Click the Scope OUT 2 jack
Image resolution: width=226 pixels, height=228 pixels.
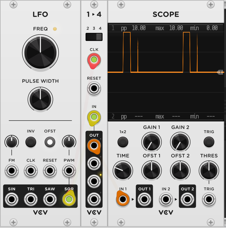coord(187,199)
